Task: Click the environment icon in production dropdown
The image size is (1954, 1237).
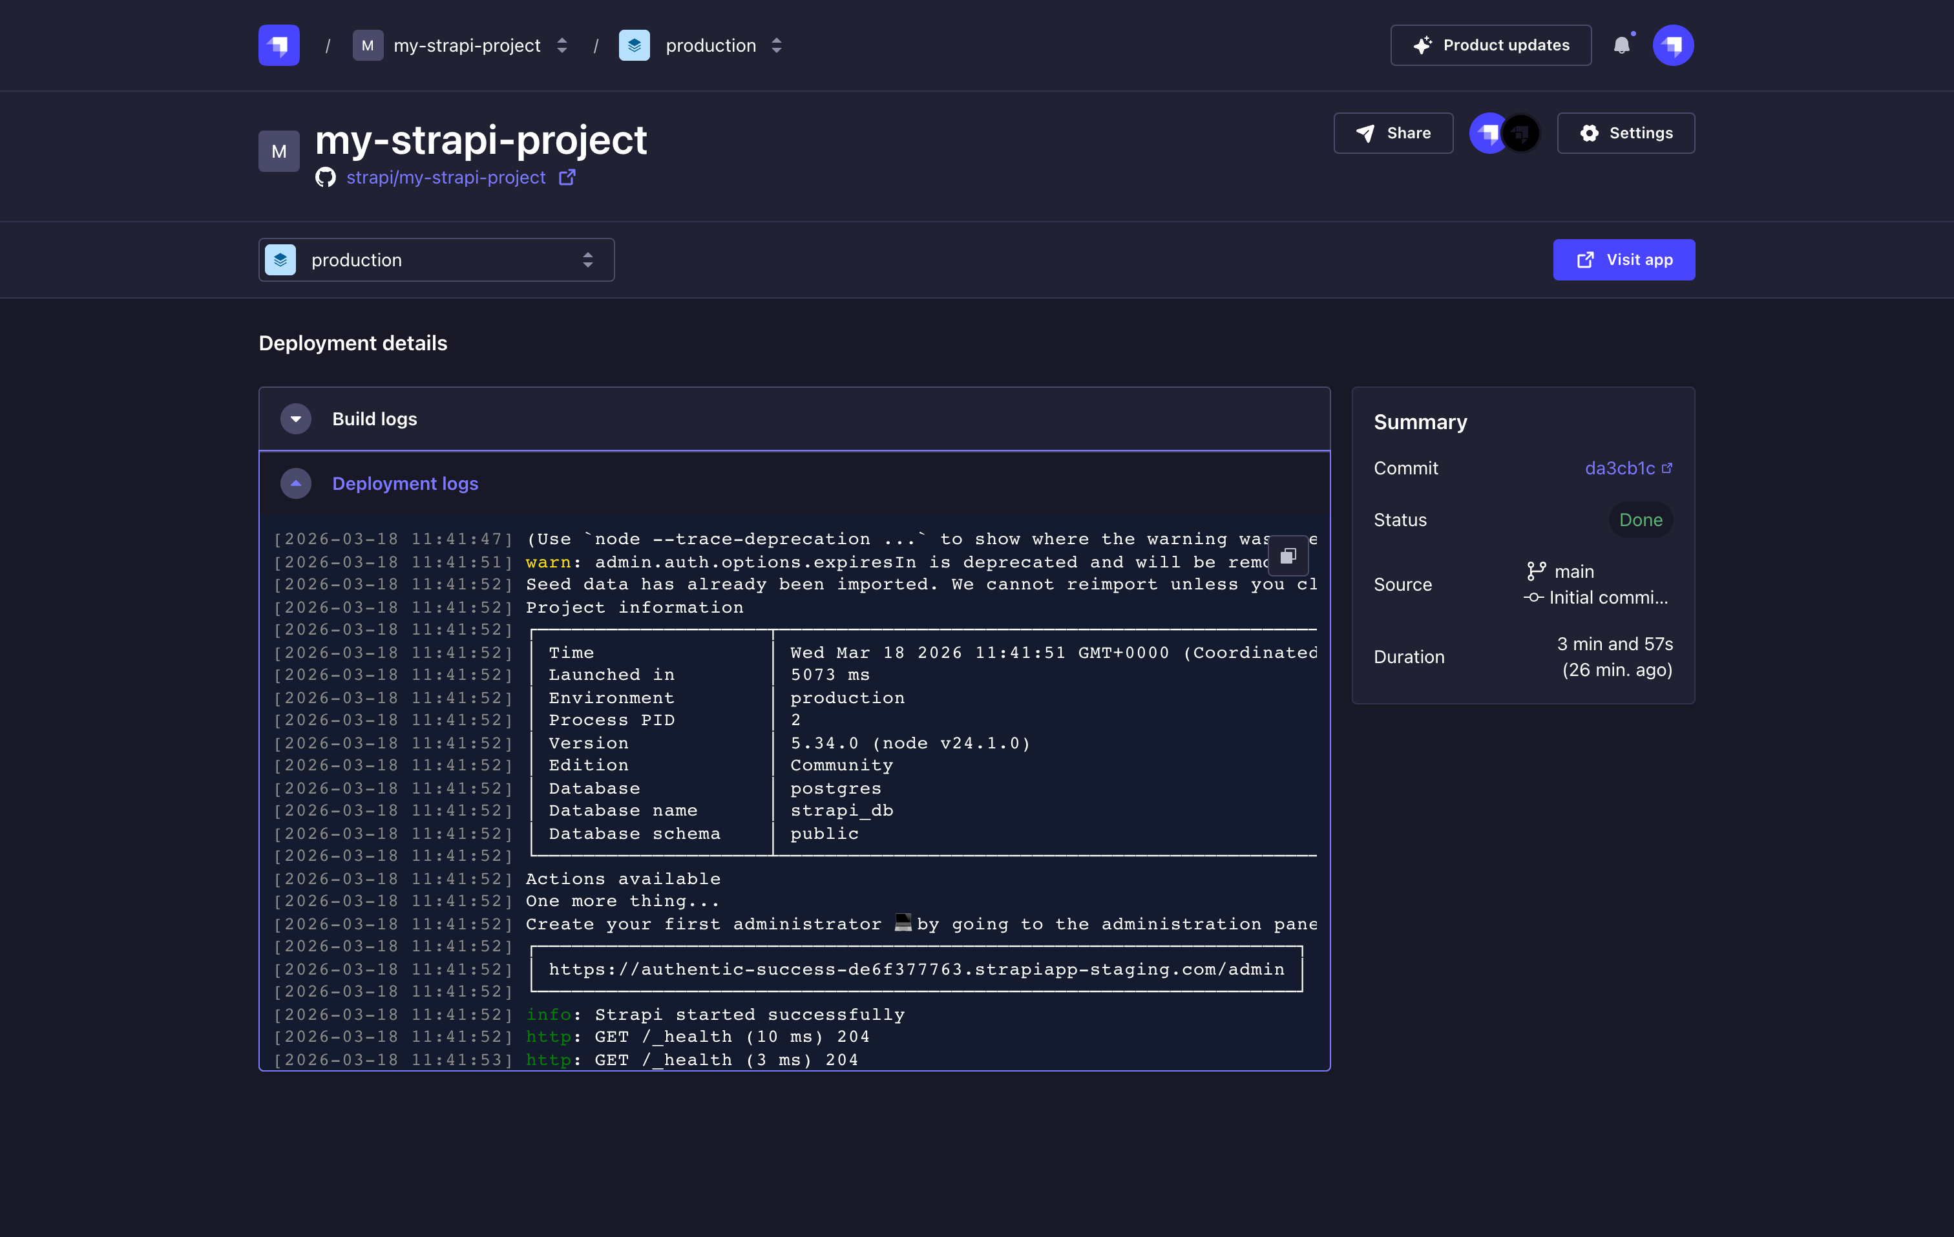Action: (280, 260)
